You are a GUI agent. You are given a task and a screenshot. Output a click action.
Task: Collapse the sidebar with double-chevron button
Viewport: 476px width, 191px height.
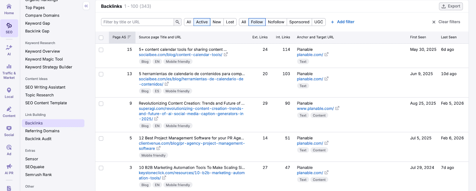click(x=86, y=6)
